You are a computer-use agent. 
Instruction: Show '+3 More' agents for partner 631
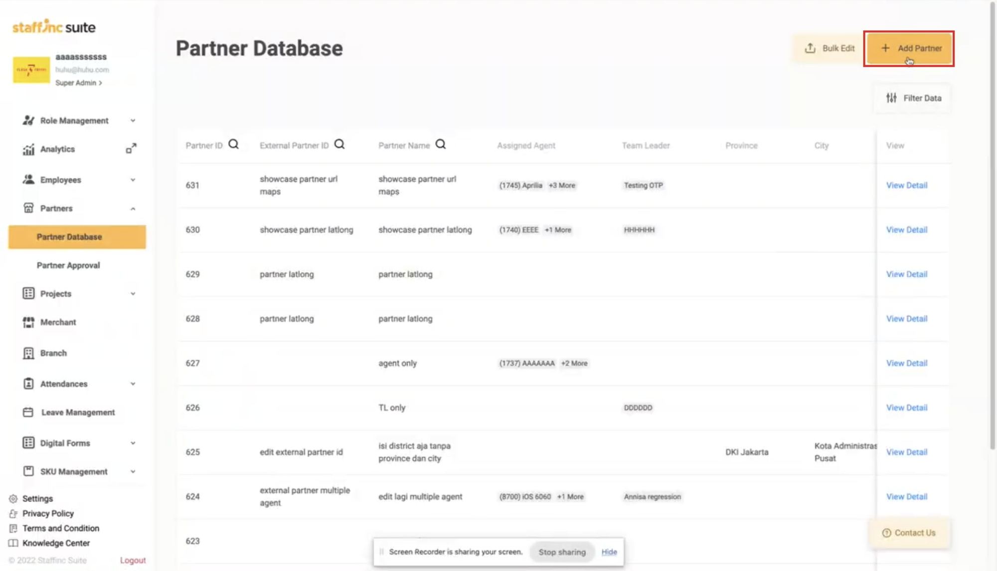pos(562,185)
